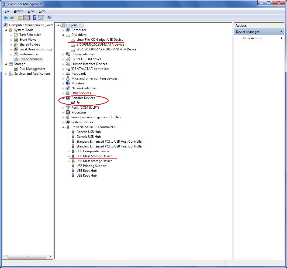Screen dimensions: 287x268
Task: Toggle Show/Hide Action Pane toolbar button
Action: pos(41,18)
